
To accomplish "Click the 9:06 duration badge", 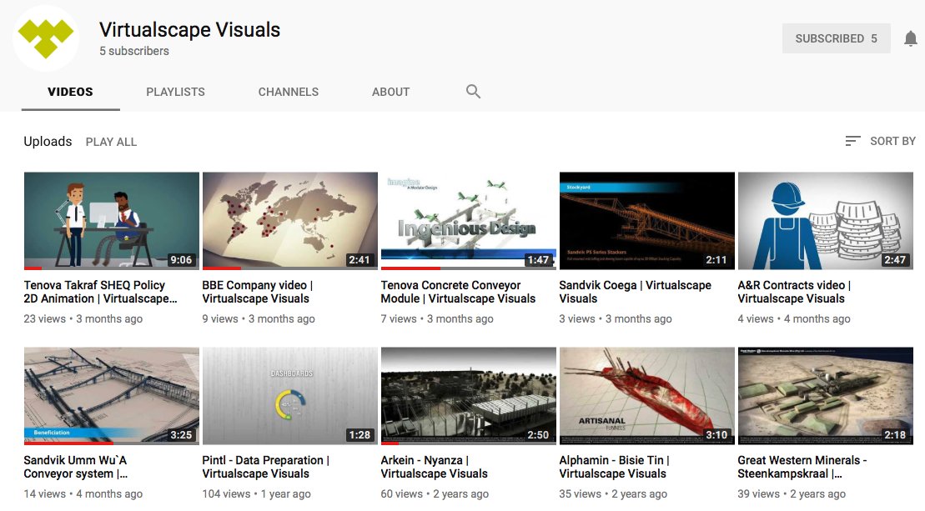I will click(181, 260).
